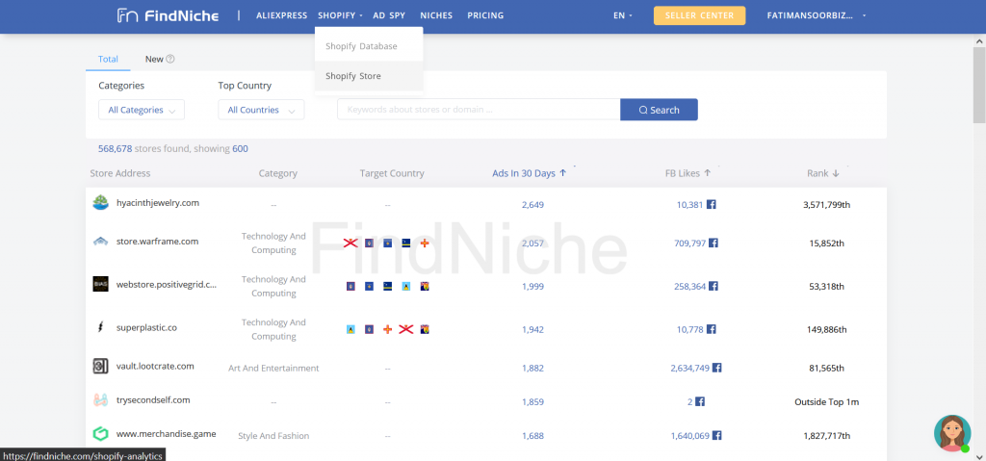
Task: Click last flag in webstore.positivegrid row
Action: pyautogui.click(x=425, y=286)
